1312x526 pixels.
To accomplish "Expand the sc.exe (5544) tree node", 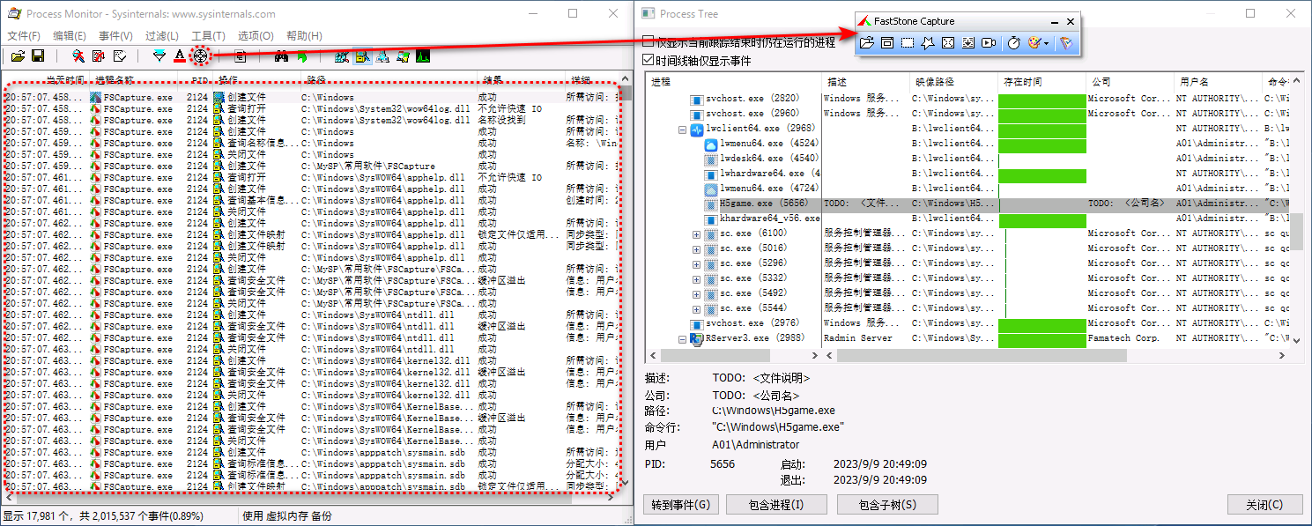I will (696, 309).
